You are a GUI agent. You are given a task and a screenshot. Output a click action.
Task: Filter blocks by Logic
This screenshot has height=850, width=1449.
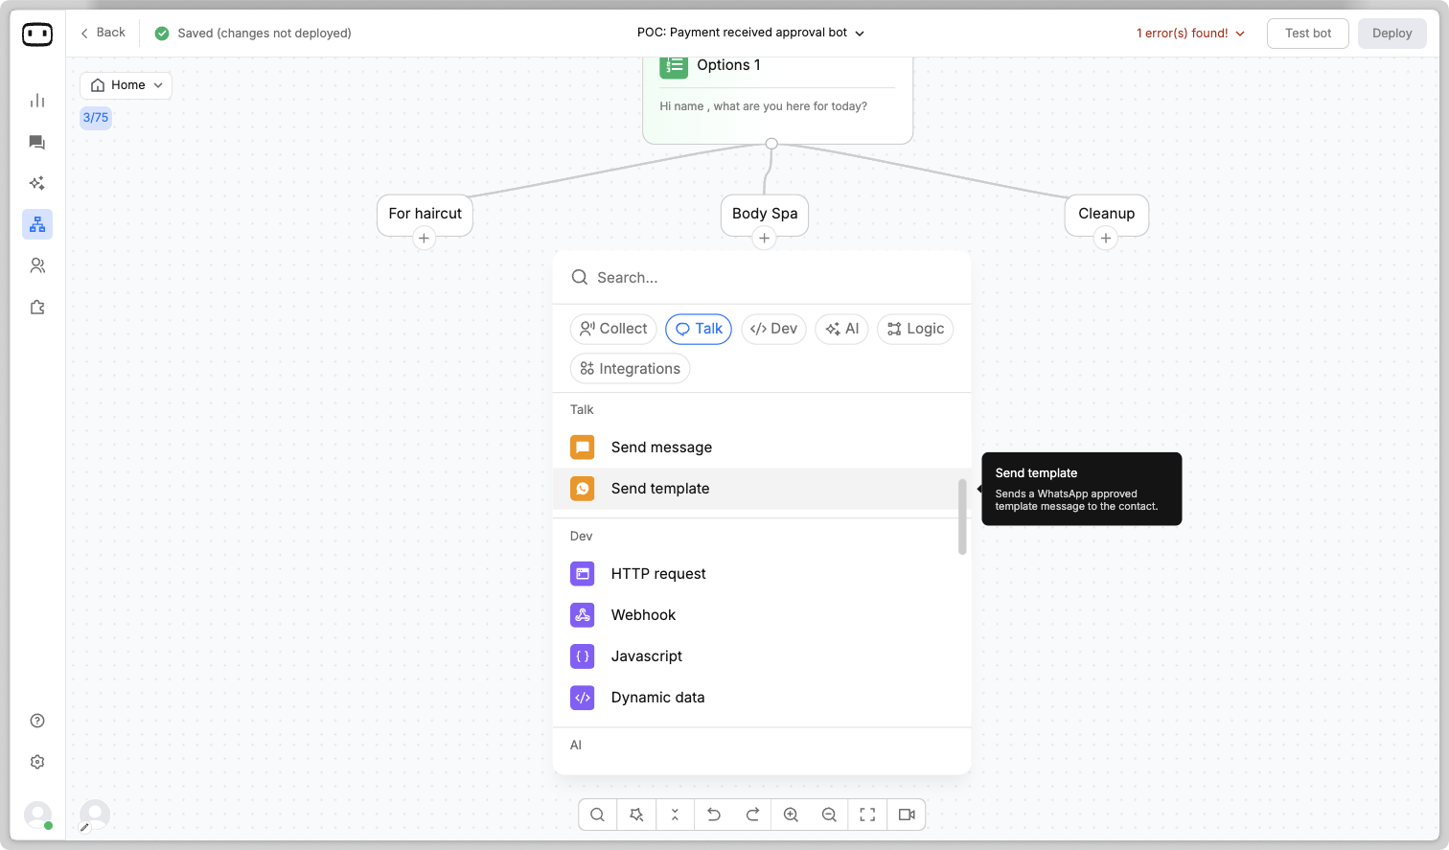click(x=915, y=329)
